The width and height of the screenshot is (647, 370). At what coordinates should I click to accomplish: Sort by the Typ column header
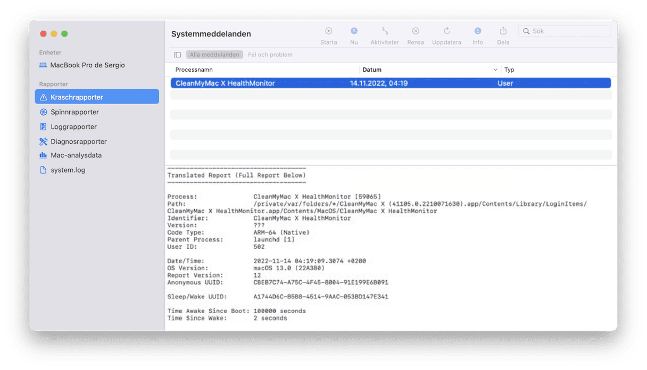(x=509, y=70)
